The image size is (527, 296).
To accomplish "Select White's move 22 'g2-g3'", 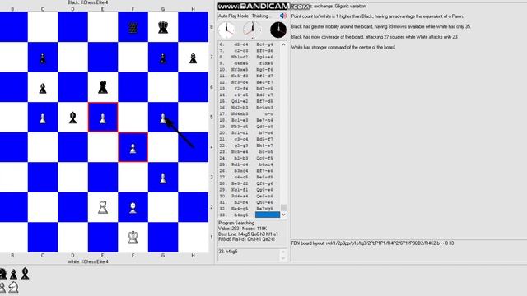I will click(242, 146).
